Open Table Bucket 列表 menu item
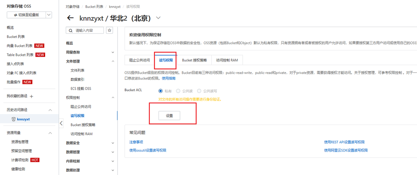 click(20, 55)
